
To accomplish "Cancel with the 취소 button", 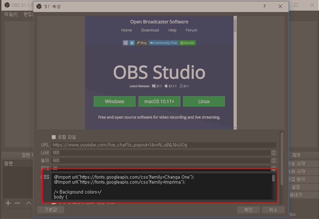I will pos(273,210).
